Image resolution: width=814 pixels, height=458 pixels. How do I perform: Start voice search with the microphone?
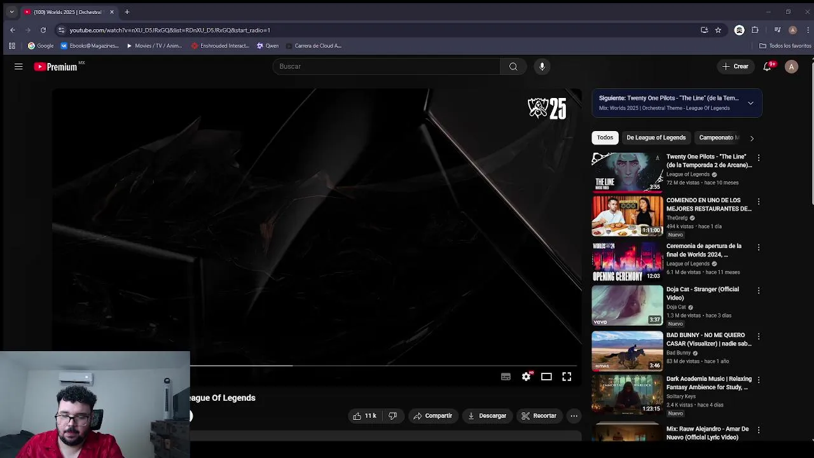[x=542, y=66]
